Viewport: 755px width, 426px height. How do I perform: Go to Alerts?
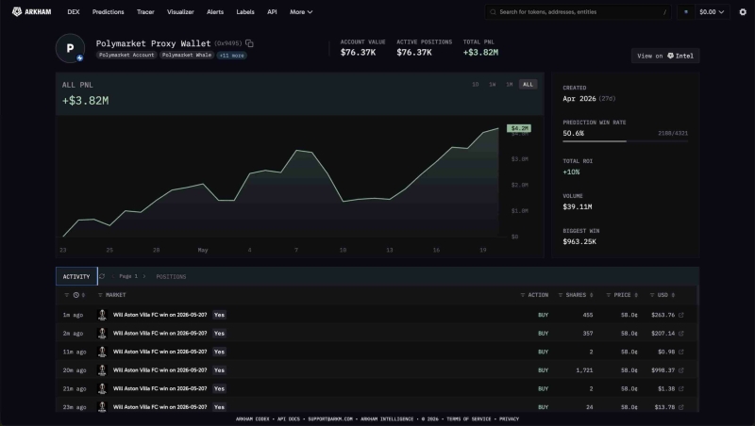tap(215, 12)
